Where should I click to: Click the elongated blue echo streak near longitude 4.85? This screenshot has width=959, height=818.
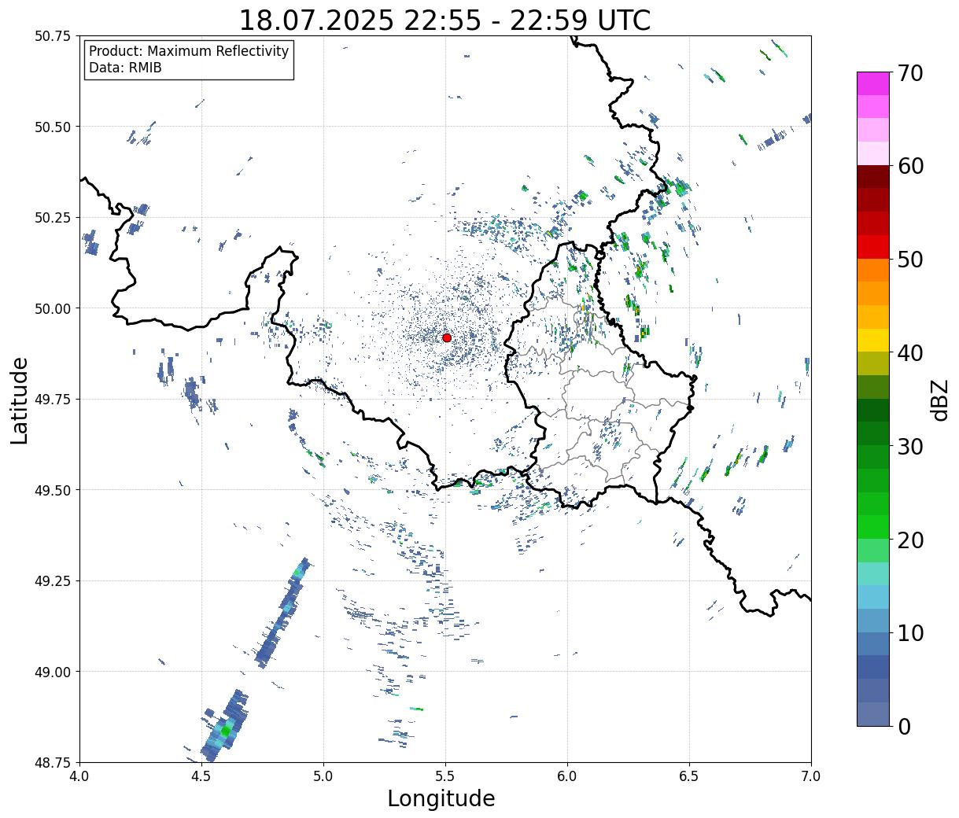pos(282,612)
